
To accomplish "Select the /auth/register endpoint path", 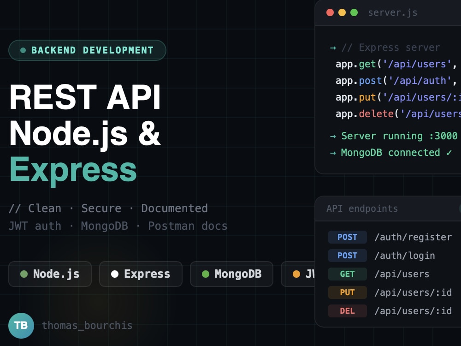I will (x=413, y=237).
